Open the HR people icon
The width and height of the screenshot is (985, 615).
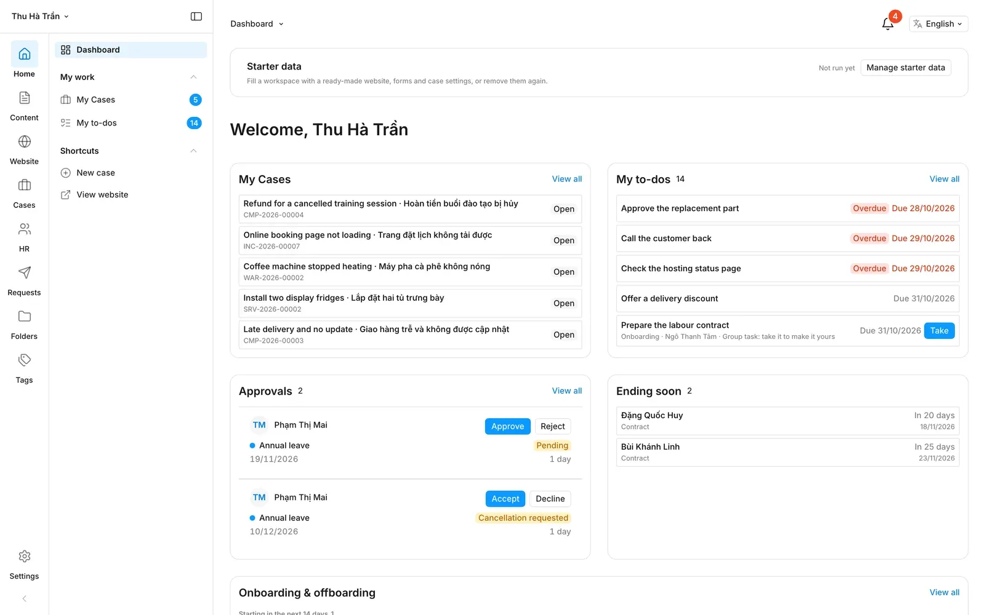click(24, 229)
